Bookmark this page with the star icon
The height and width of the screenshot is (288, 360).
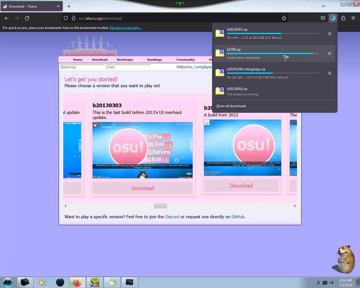(284, 18)
